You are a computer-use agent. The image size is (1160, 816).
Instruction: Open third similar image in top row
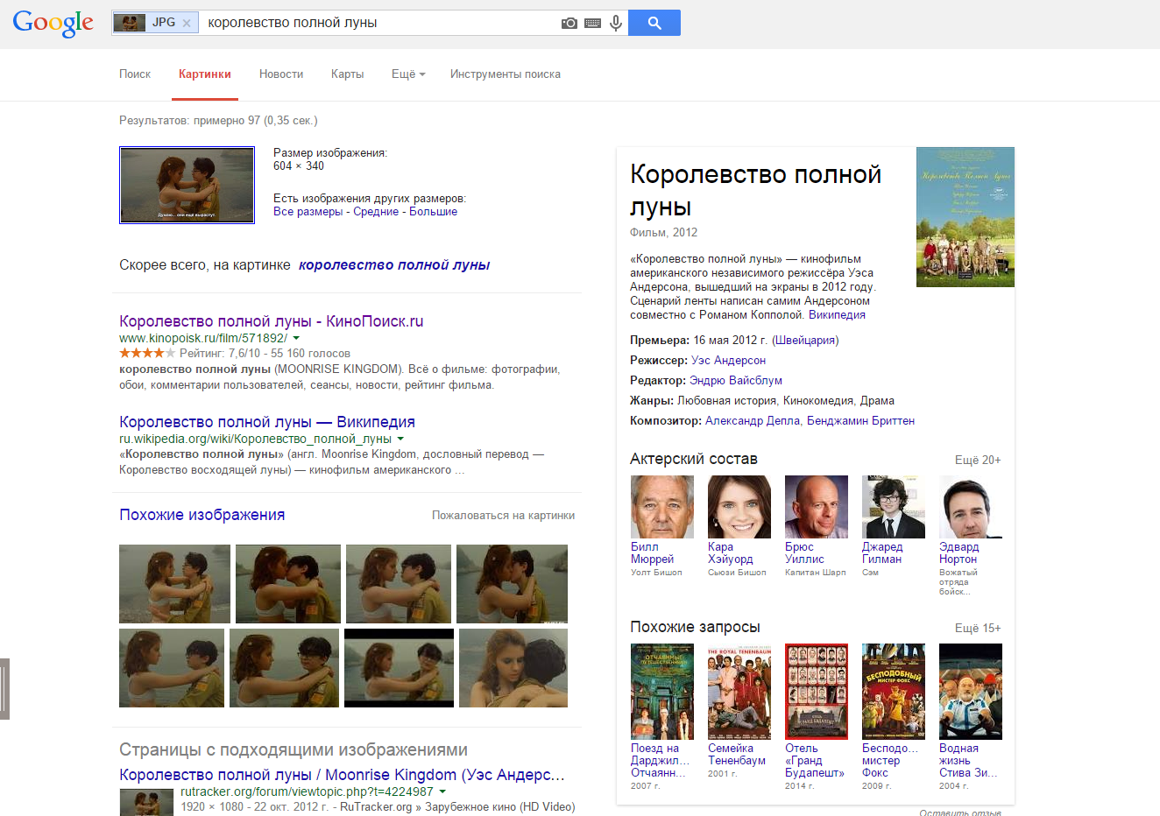pos(399,584)
